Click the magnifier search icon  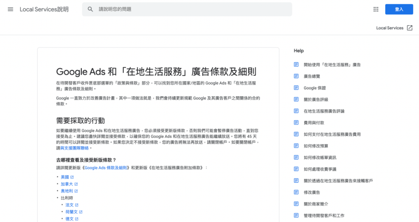90,9
